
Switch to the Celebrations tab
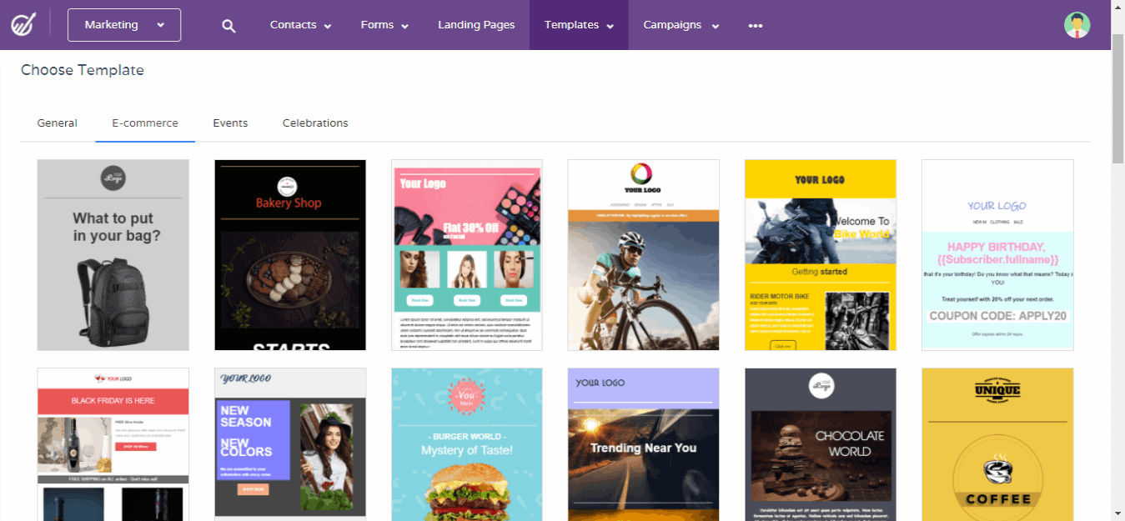tap(315, 123)
